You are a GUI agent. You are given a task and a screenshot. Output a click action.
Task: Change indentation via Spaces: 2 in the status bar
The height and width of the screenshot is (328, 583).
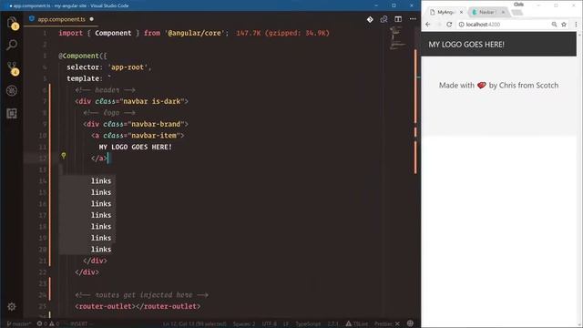pyautogui.click(x=244, y=324)
